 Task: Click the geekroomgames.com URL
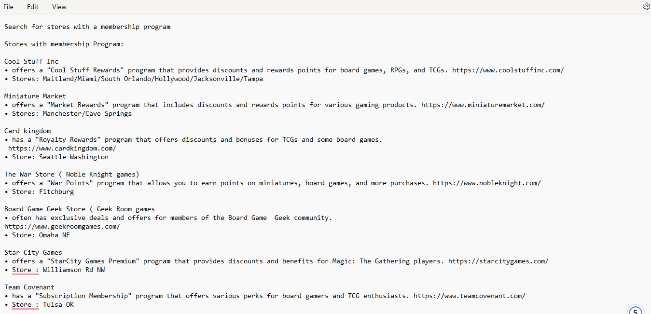pos(62,227)
